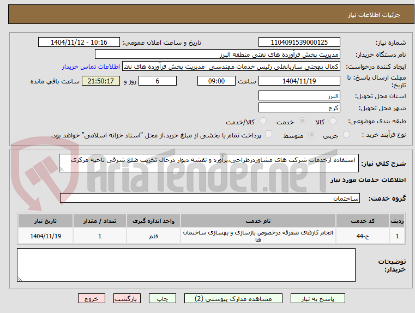Click the چاپ print button
The height and width of the screenshot is (313, 415).
163,298
